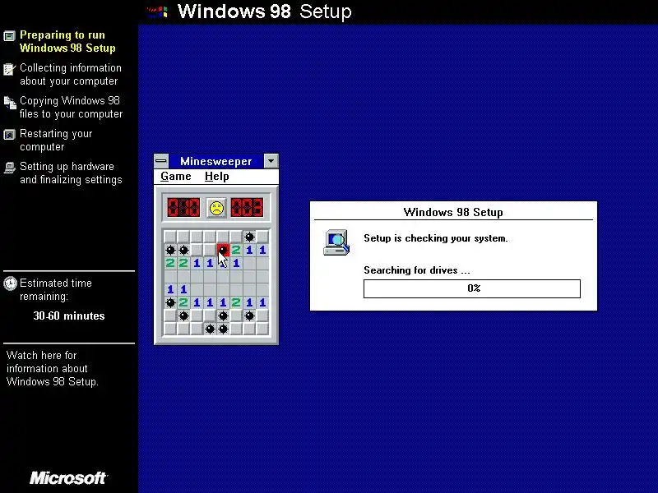658x493 pixels.
Task: Click the notepad icon beside Collecting information
Action: 9,69
